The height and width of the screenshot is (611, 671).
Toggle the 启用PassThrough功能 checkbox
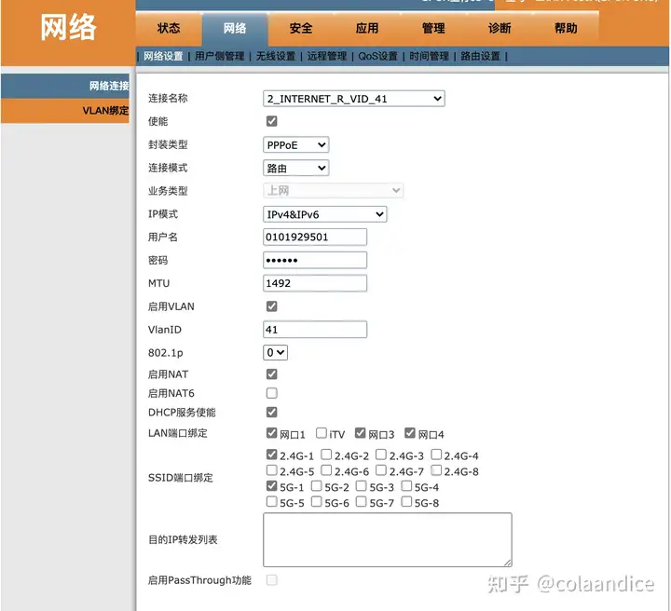coord(272,580)
